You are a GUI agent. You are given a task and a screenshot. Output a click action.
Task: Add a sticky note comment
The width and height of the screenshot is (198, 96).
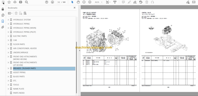click(123, 2)
